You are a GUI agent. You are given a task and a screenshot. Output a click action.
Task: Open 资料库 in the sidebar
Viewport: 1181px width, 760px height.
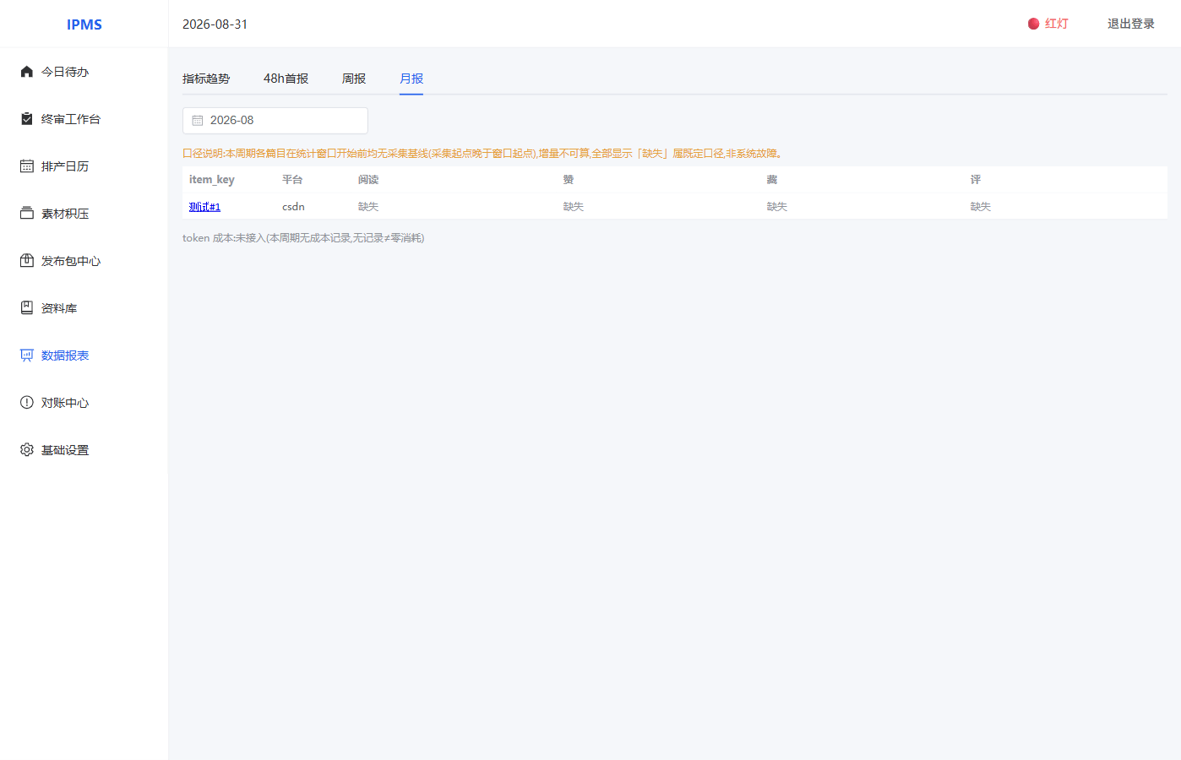point(84,308)
